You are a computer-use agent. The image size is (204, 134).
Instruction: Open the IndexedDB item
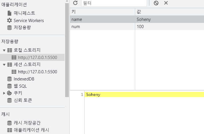tap(24, 79)
